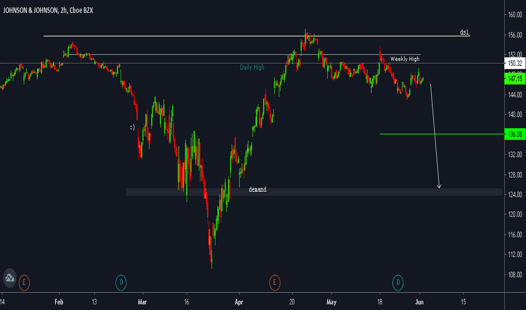Click the 'Daily High' label

click(x=252, y=68)
